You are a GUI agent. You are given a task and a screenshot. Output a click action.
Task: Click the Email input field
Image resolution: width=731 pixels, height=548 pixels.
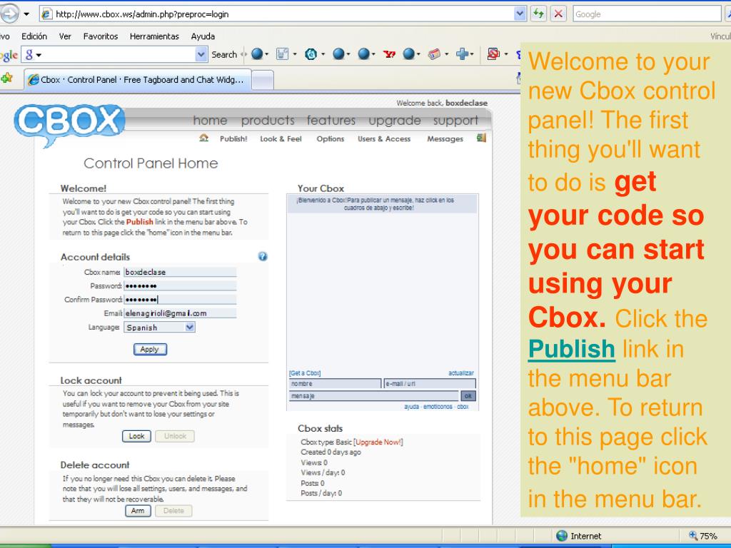(180, 313)
